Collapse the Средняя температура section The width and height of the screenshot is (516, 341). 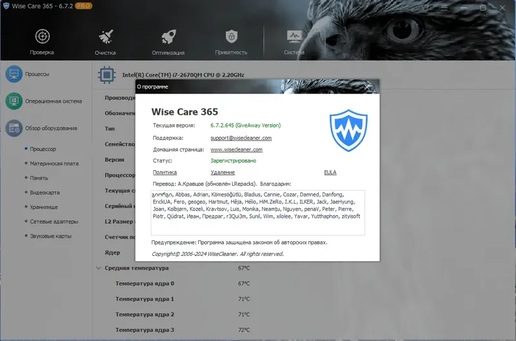(x=99, y=268)
